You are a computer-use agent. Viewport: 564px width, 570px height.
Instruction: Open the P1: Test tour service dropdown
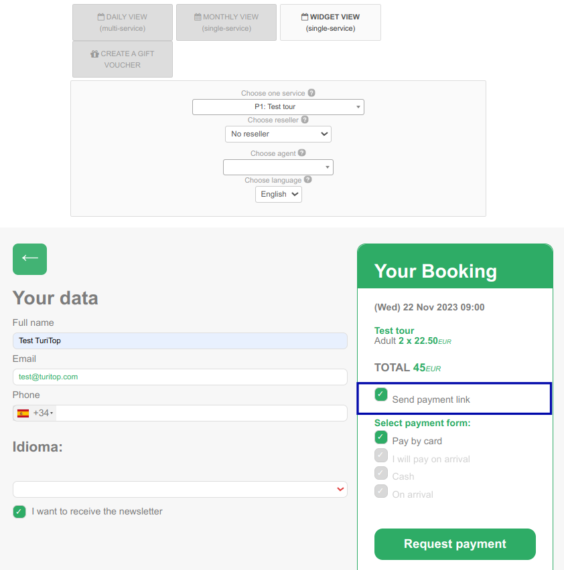(x=278, y=107)
